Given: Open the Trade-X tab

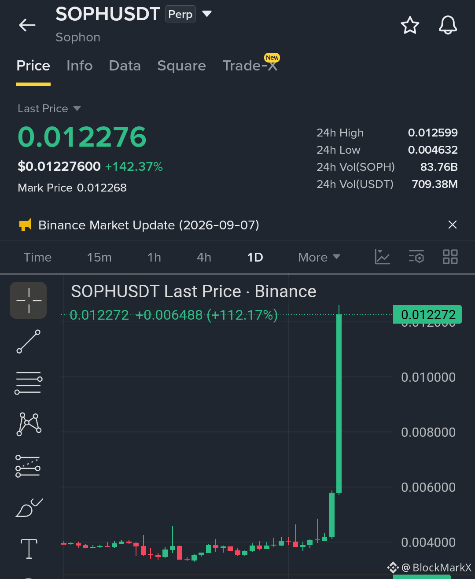Looking at the screenshot, I should point(250,66).
